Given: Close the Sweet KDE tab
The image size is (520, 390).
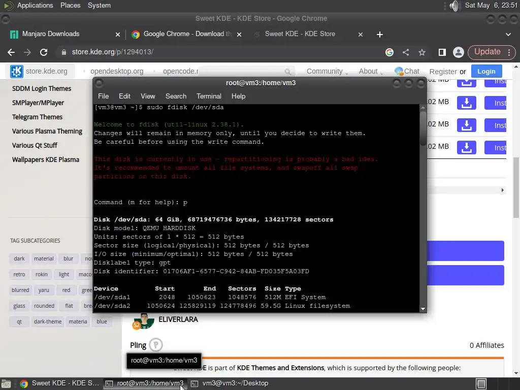Looking at the screenshot, I should click(361, 34).
